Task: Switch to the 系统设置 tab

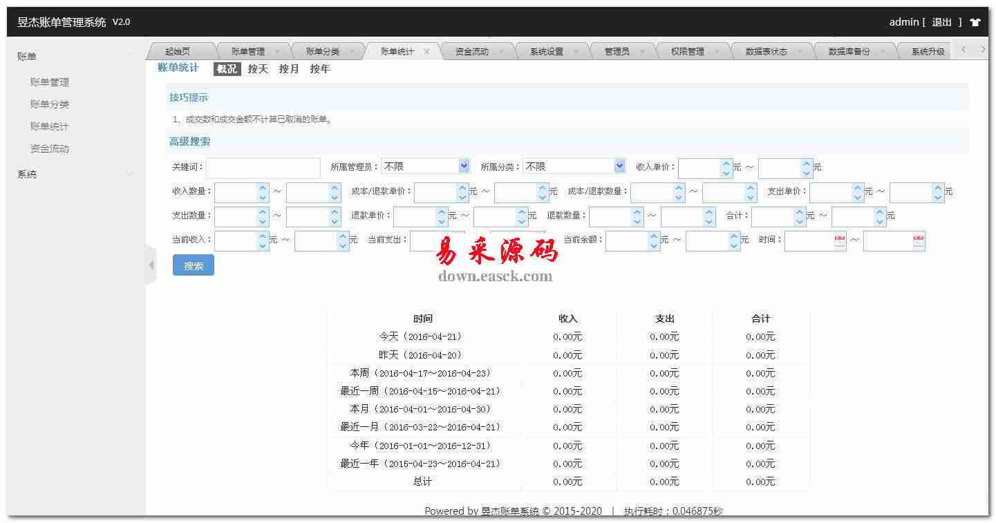Action: click(x=546, y=51)
